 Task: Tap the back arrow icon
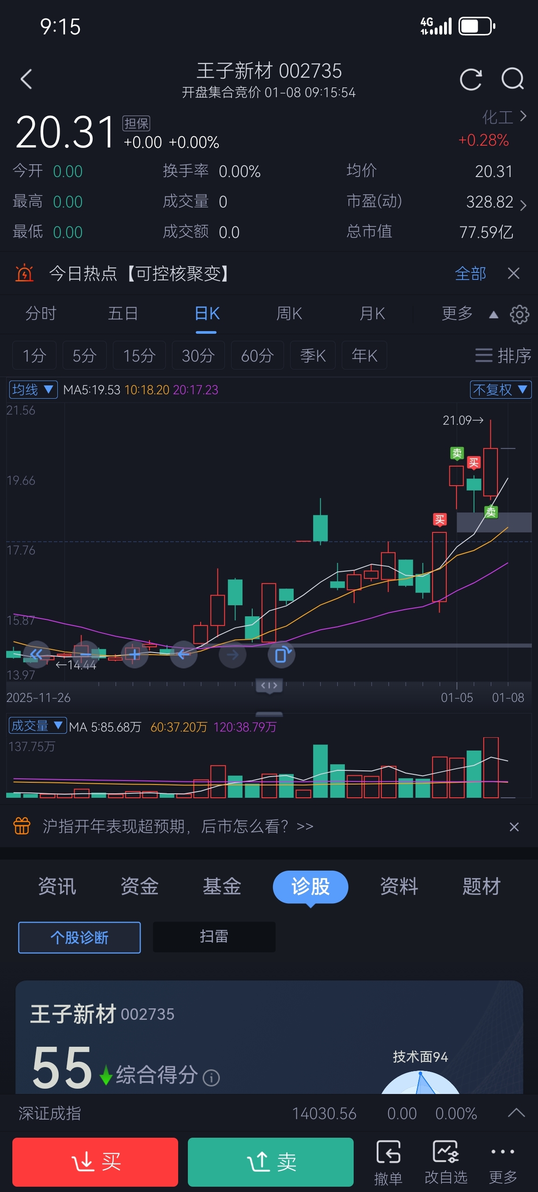(26, 79)
